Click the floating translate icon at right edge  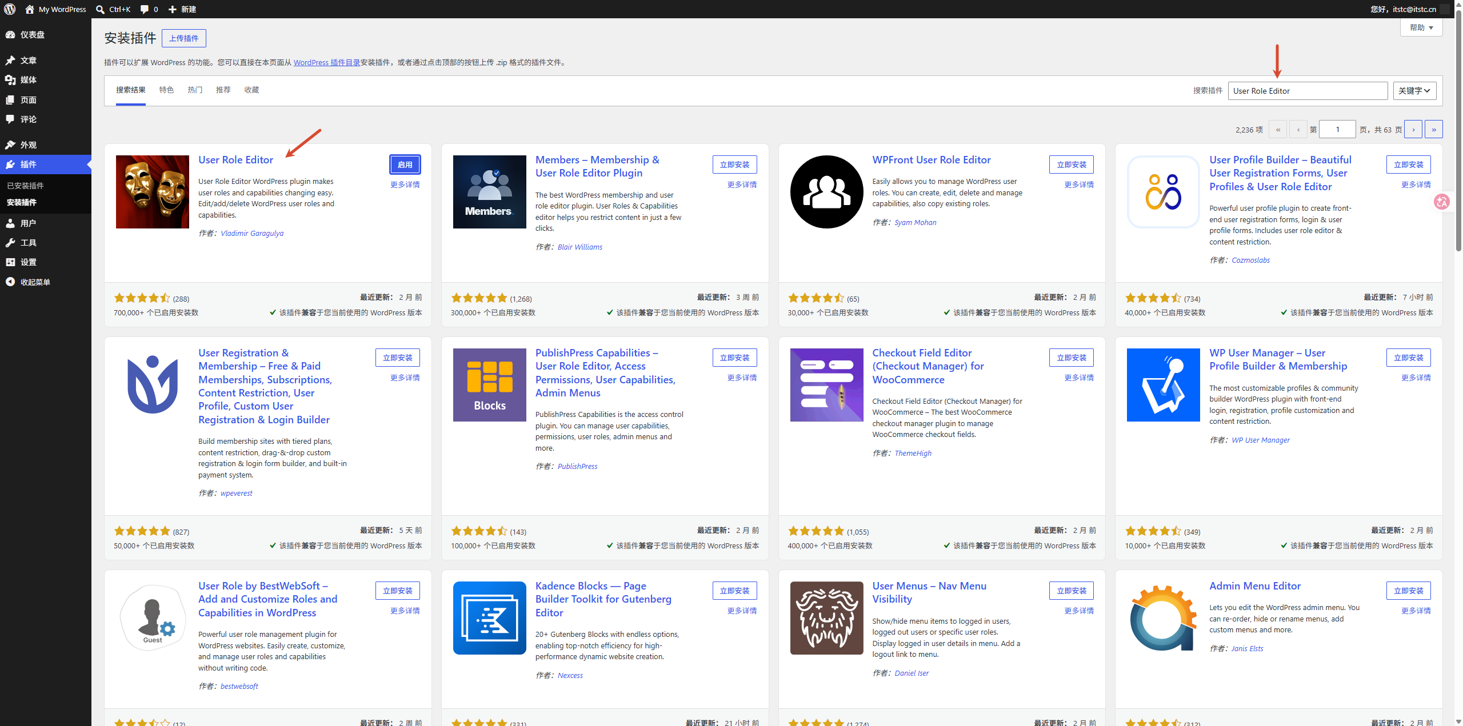point(1442,202)
